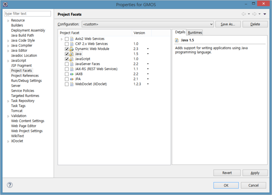Screen dimensions: 272x195
Task: Open the help question mark icon
Action: click(x=10, y=185)
